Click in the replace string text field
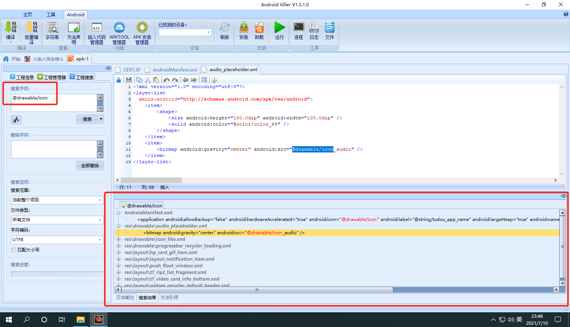570x327 pixels. (x=54, y=149)
